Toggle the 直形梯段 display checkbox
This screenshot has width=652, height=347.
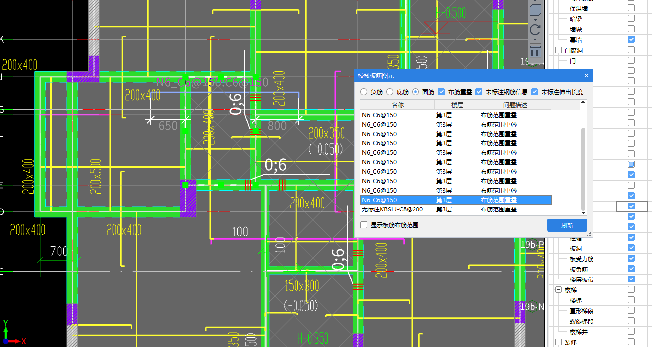point(631,310)
